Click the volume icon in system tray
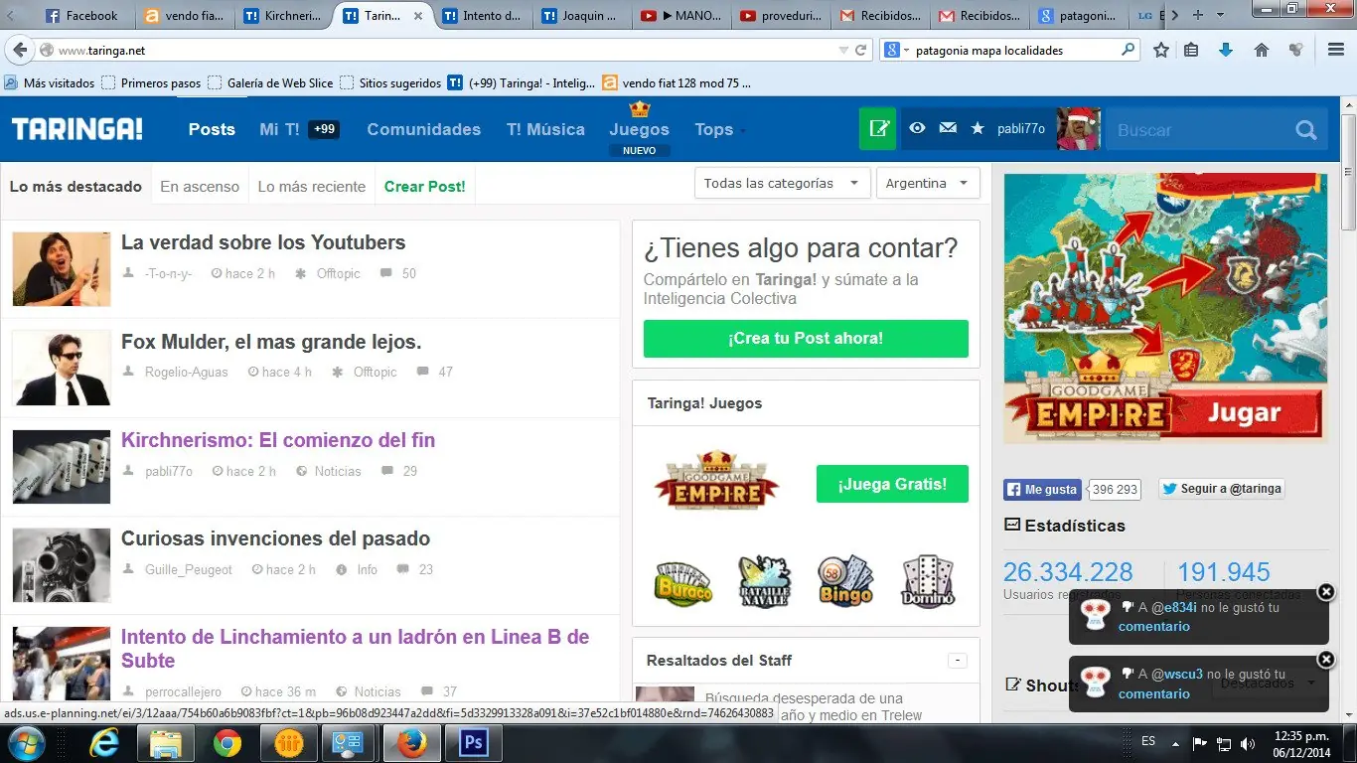Screen dimensions: 1357x763 point(1247,743)
